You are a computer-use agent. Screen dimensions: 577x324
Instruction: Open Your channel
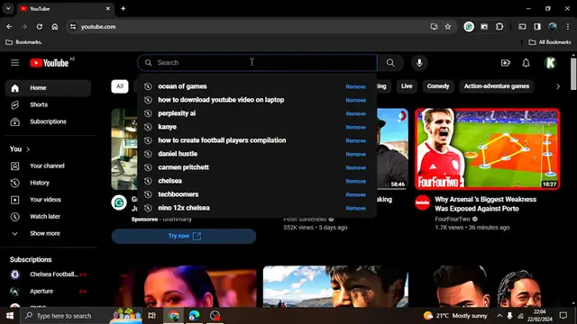click(x=48, y=166)
